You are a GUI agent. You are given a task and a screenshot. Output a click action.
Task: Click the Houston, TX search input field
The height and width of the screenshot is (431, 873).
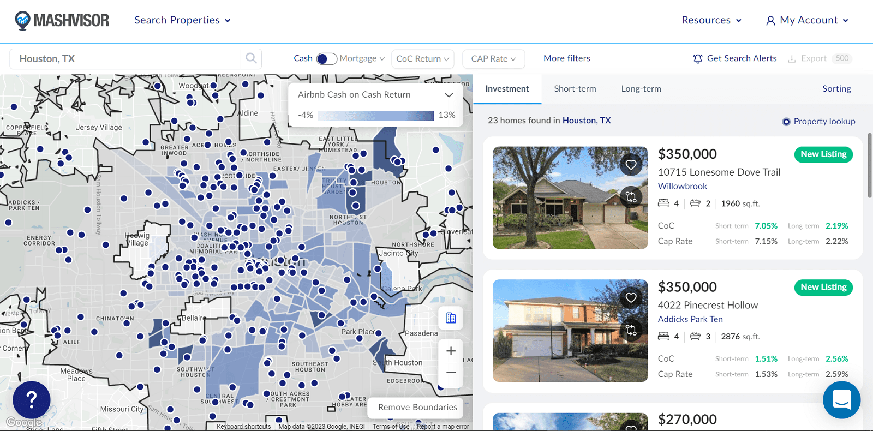125,58
